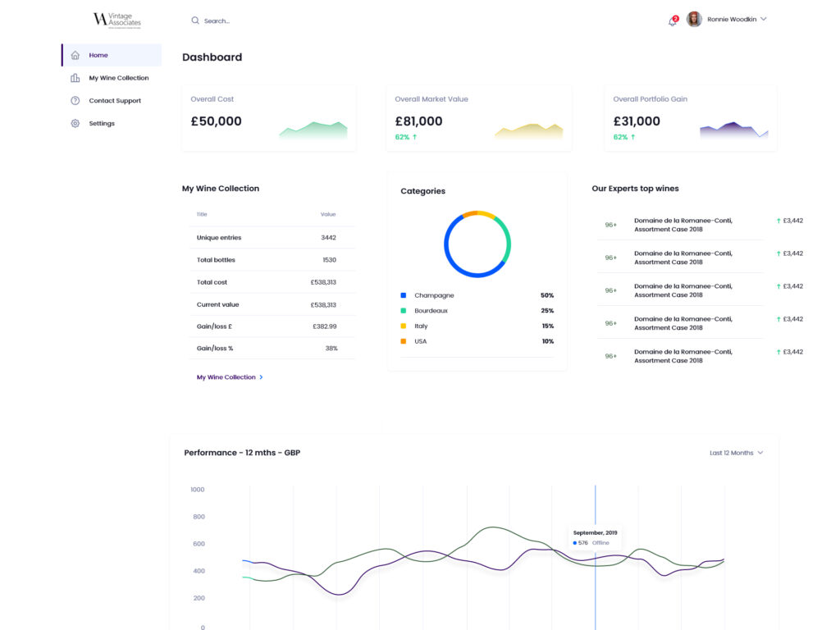Go to Contact Support in sidebar
The width and height of the screenshot is (840, 630).
click(112, 101)
